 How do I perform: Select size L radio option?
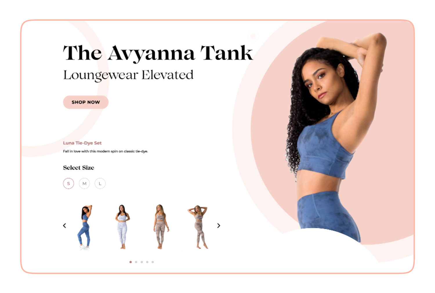[x=100, y=184]
